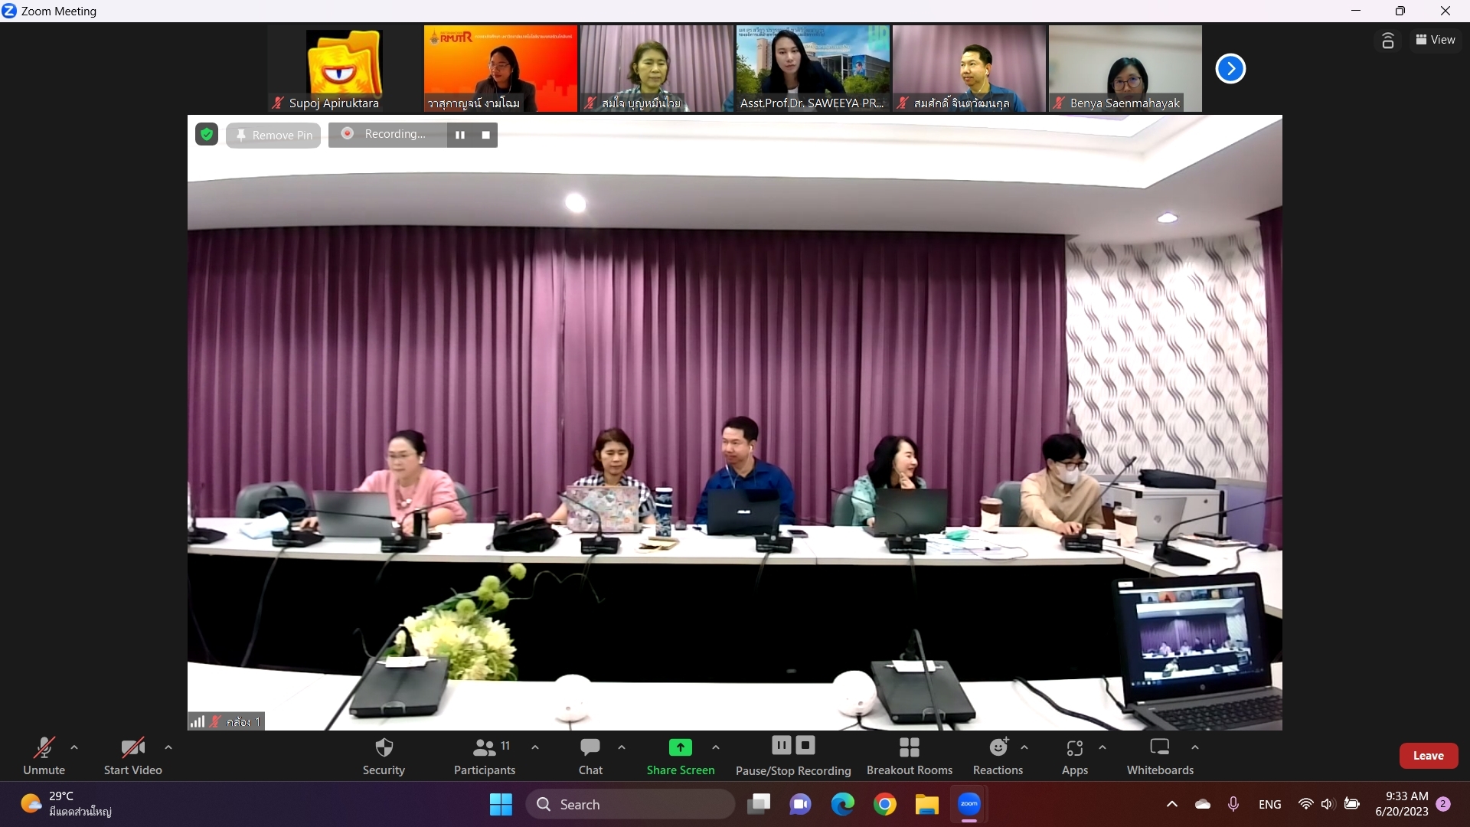
Task: Open the Reactions menu
Action: tap(998, 755)
